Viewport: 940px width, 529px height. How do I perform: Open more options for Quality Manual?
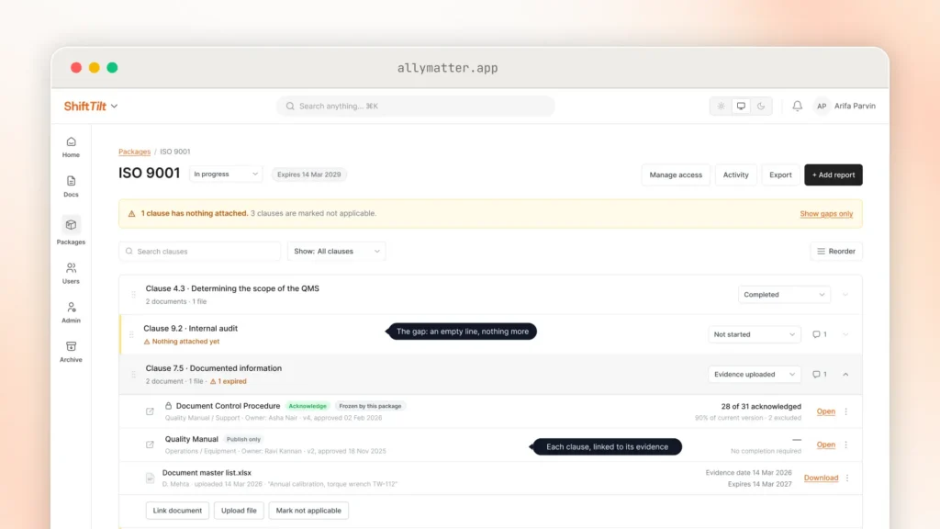(845, 445)
